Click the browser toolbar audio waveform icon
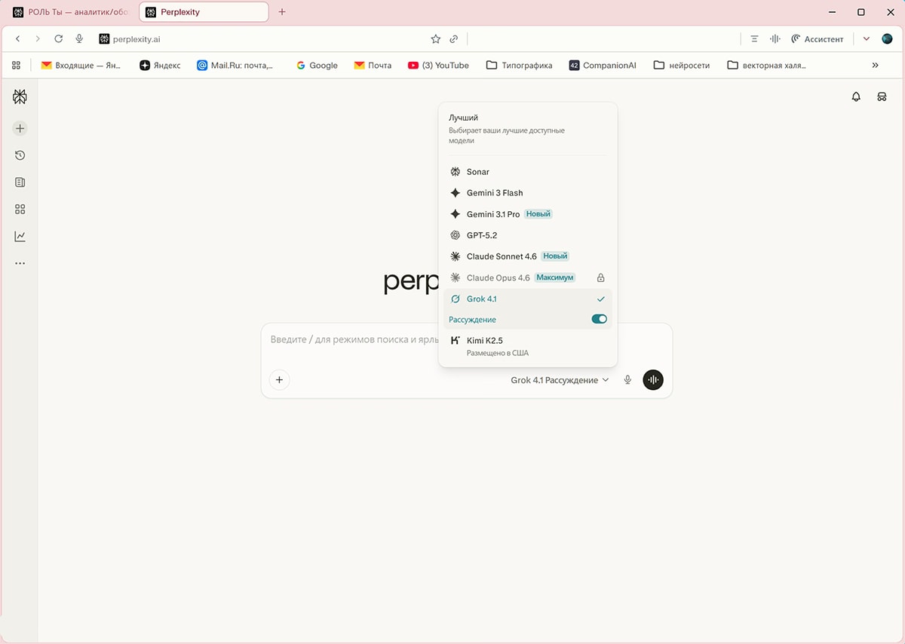905x644 pixels. pyautogui.click(x=775, y=38)
